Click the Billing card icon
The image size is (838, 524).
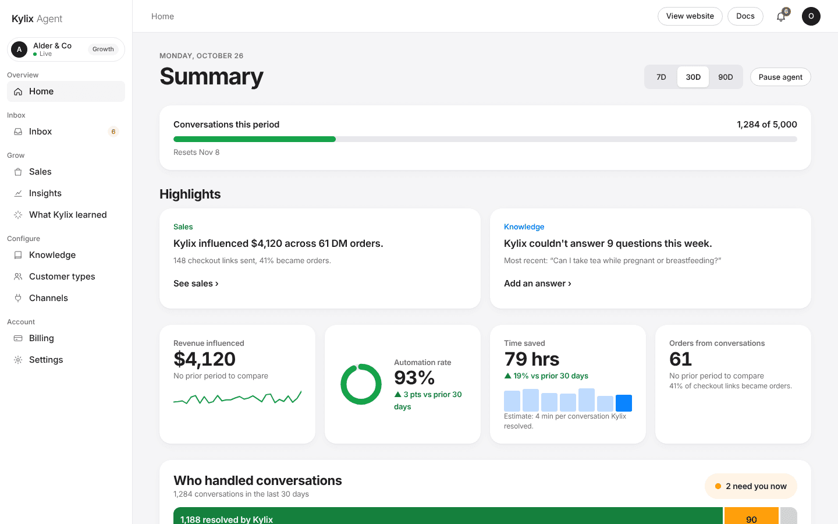[18, 338]
